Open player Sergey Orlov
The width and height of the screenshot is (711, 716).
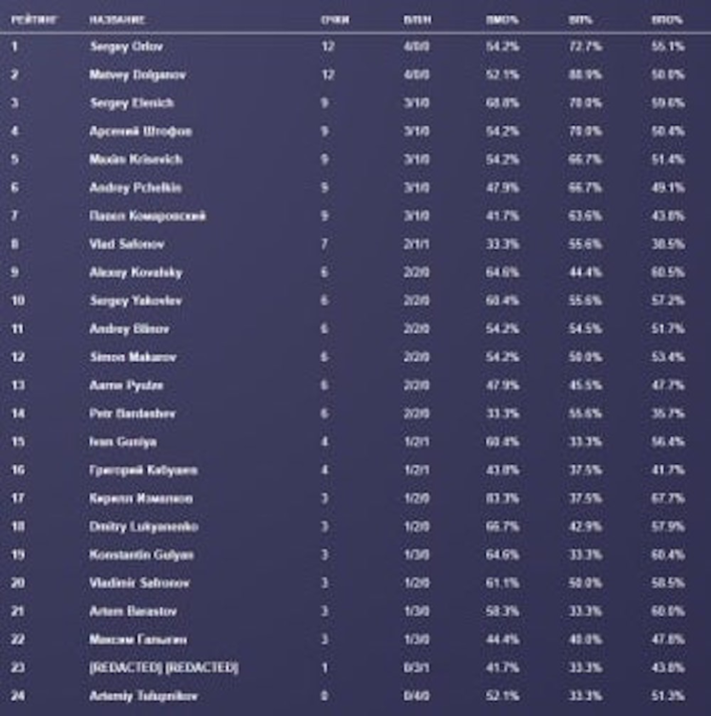[122, 47]
